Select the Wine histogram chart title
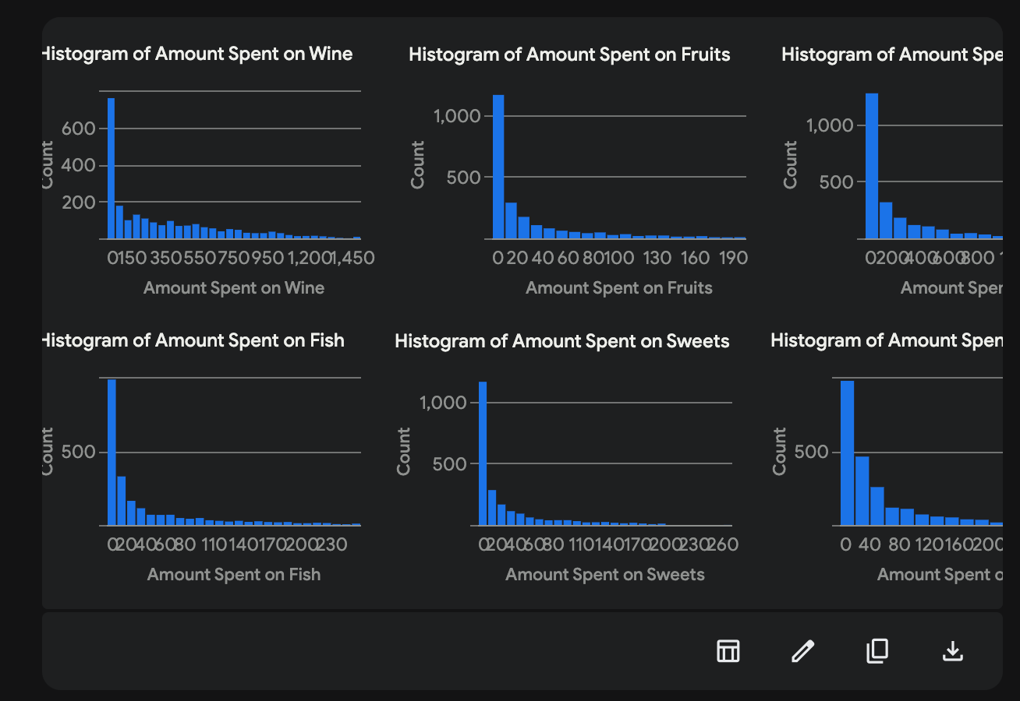The width and height of the screenshot is (1020, 701). click(x=197, y=54)
